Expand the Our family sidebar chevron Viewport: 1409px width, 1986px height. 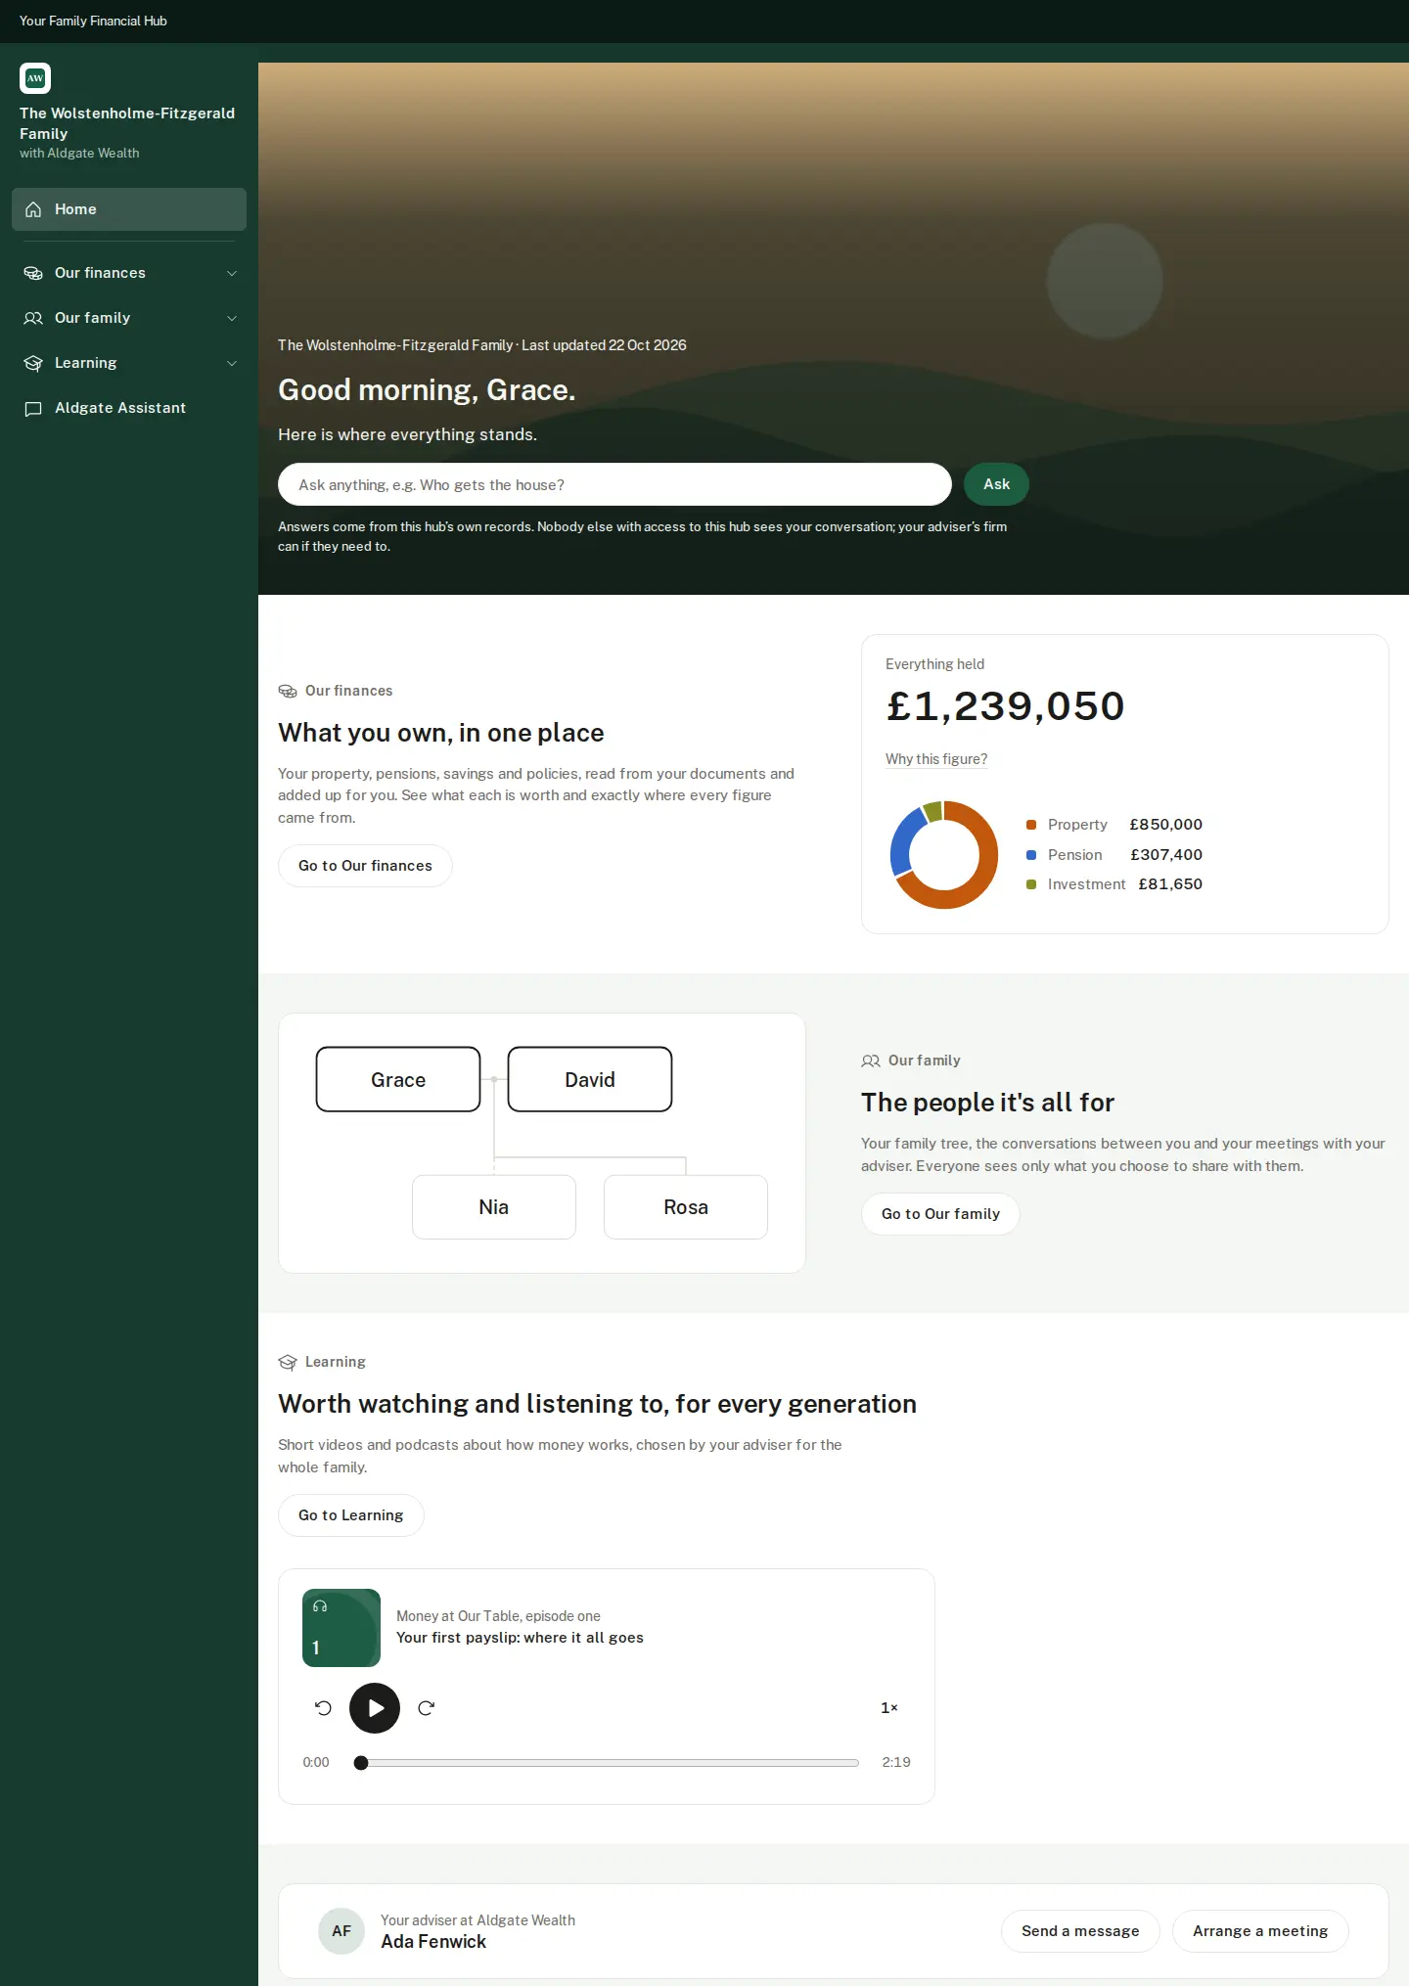click(232, 318)
